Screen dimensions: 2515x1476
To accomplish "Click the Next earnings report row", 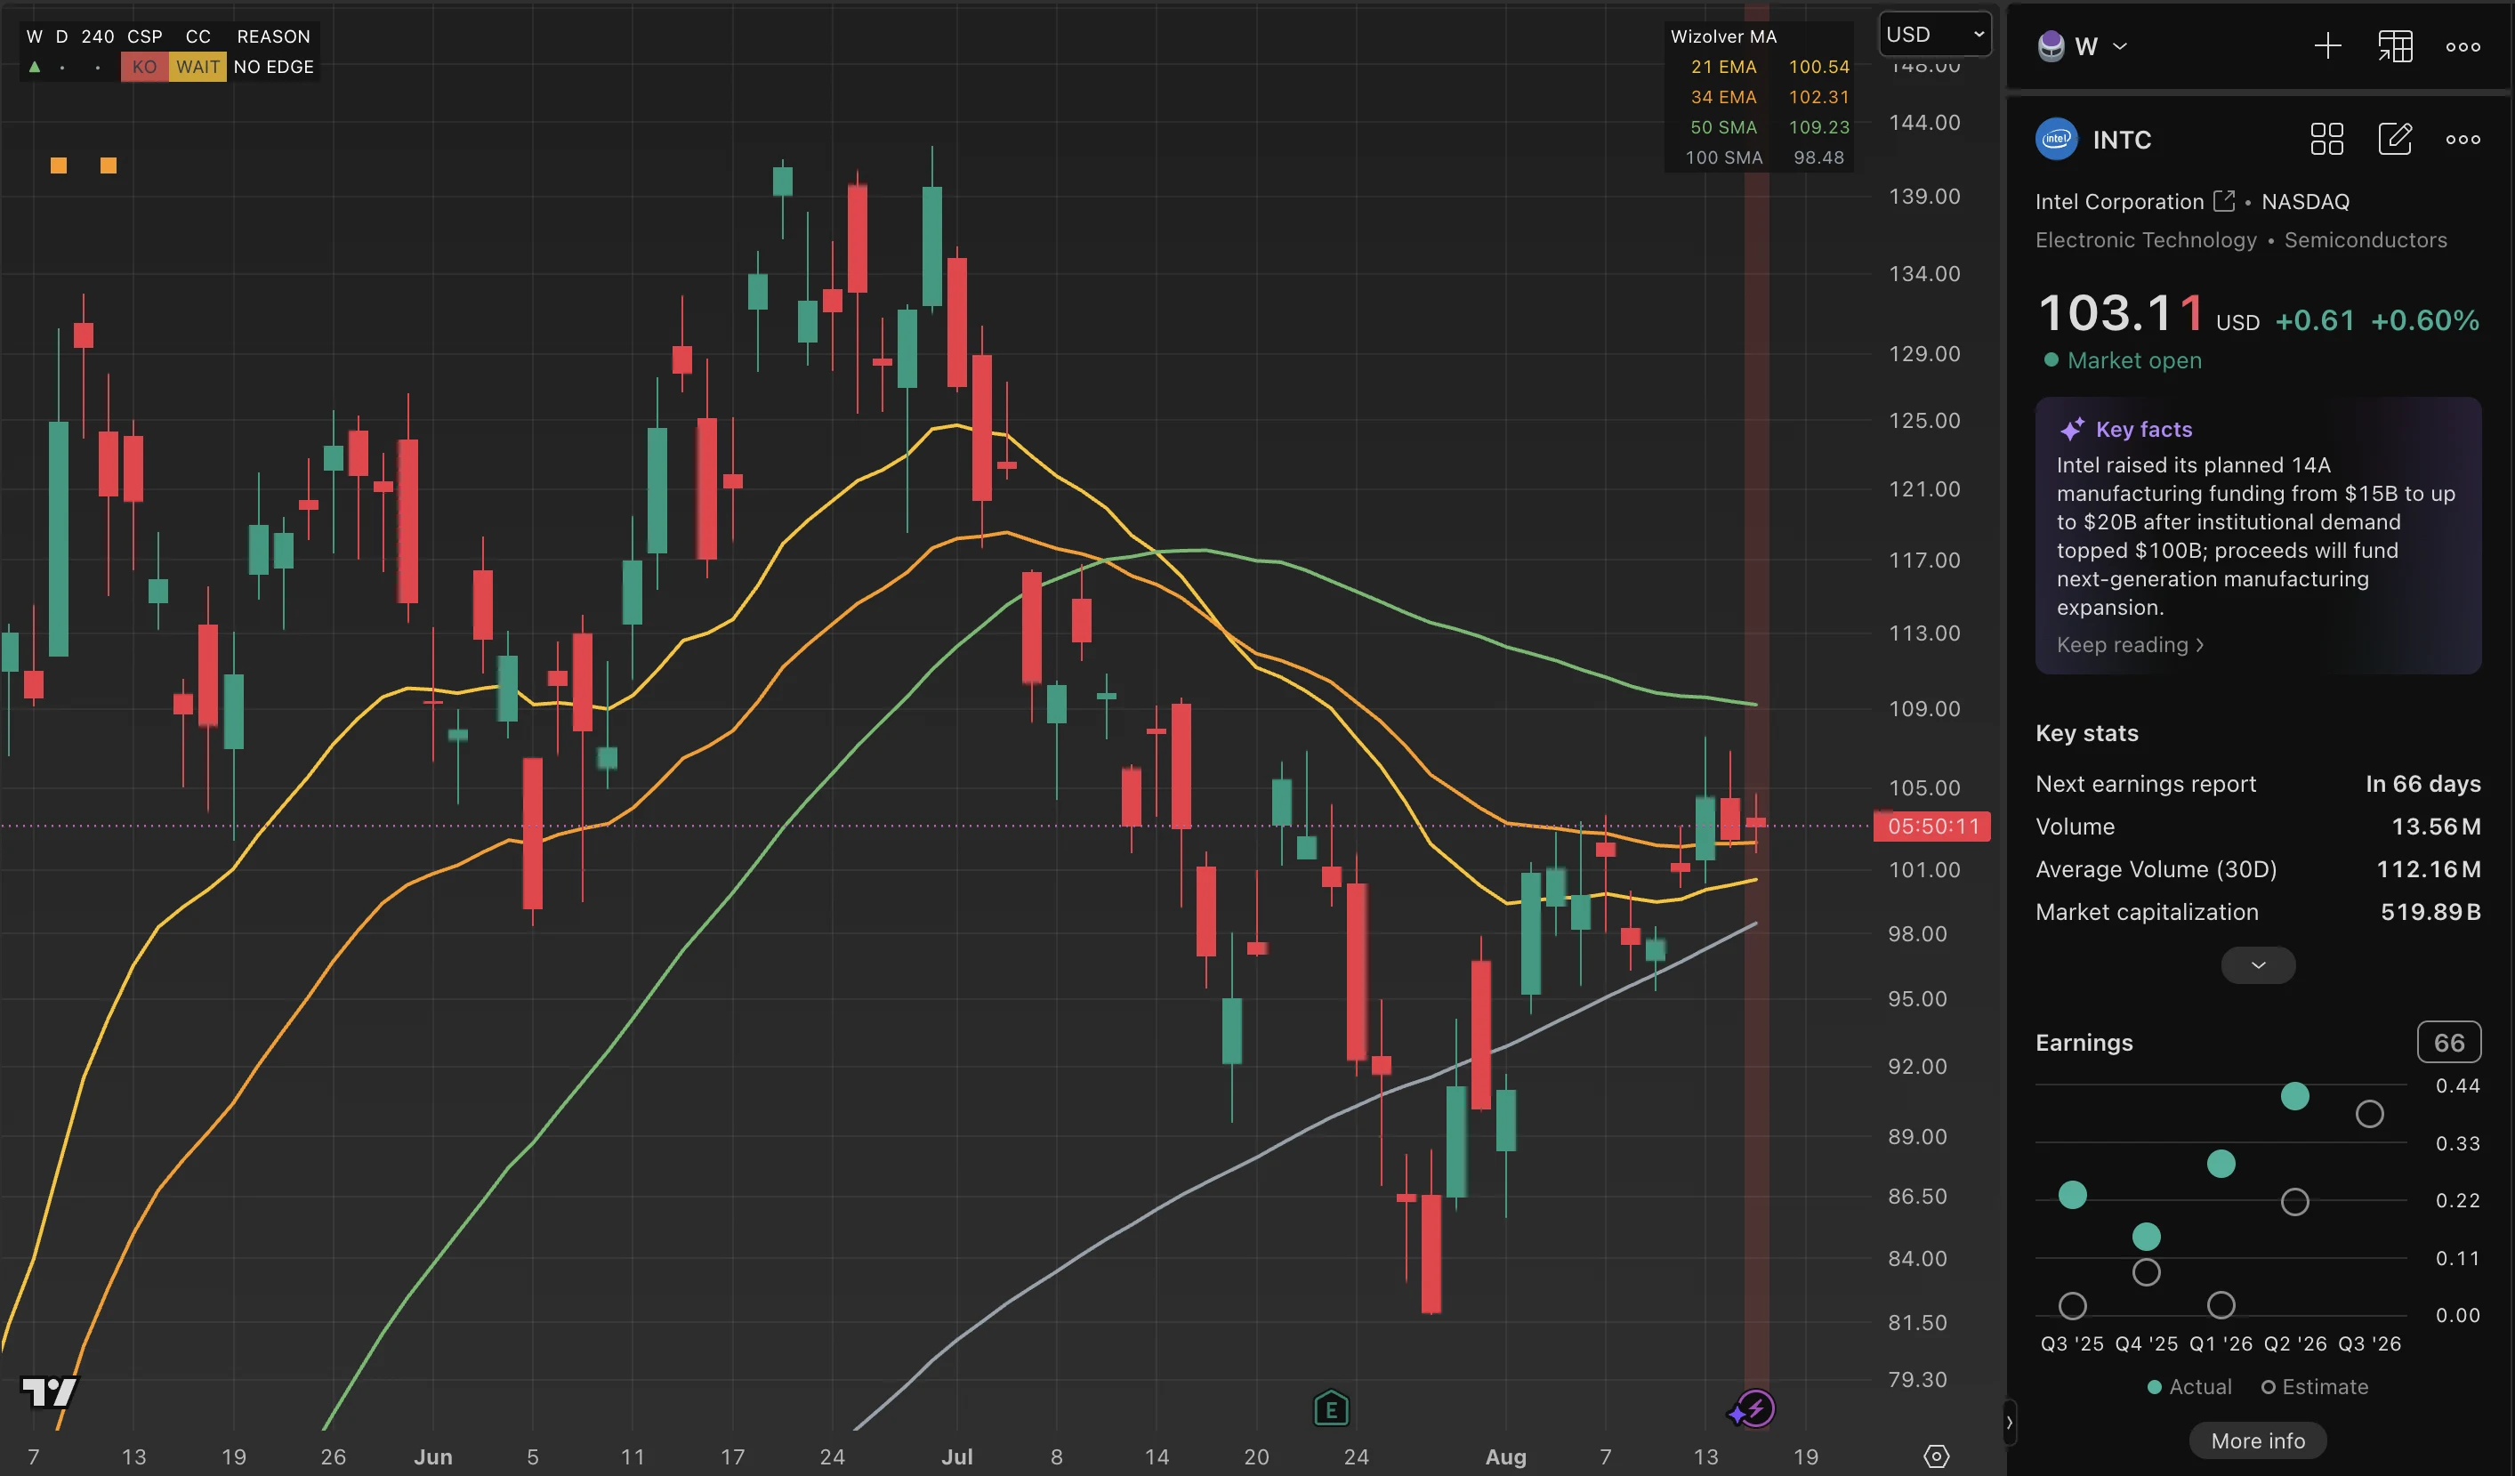I will coord(2258,784).
